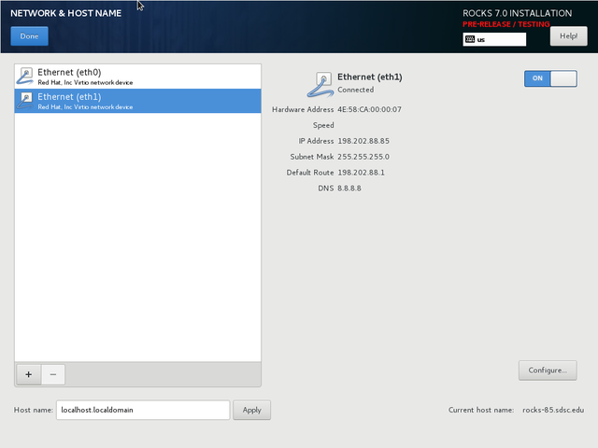Click the Host name text field
This screenshot has height=448, width=598.
click(x=142, y=410)
